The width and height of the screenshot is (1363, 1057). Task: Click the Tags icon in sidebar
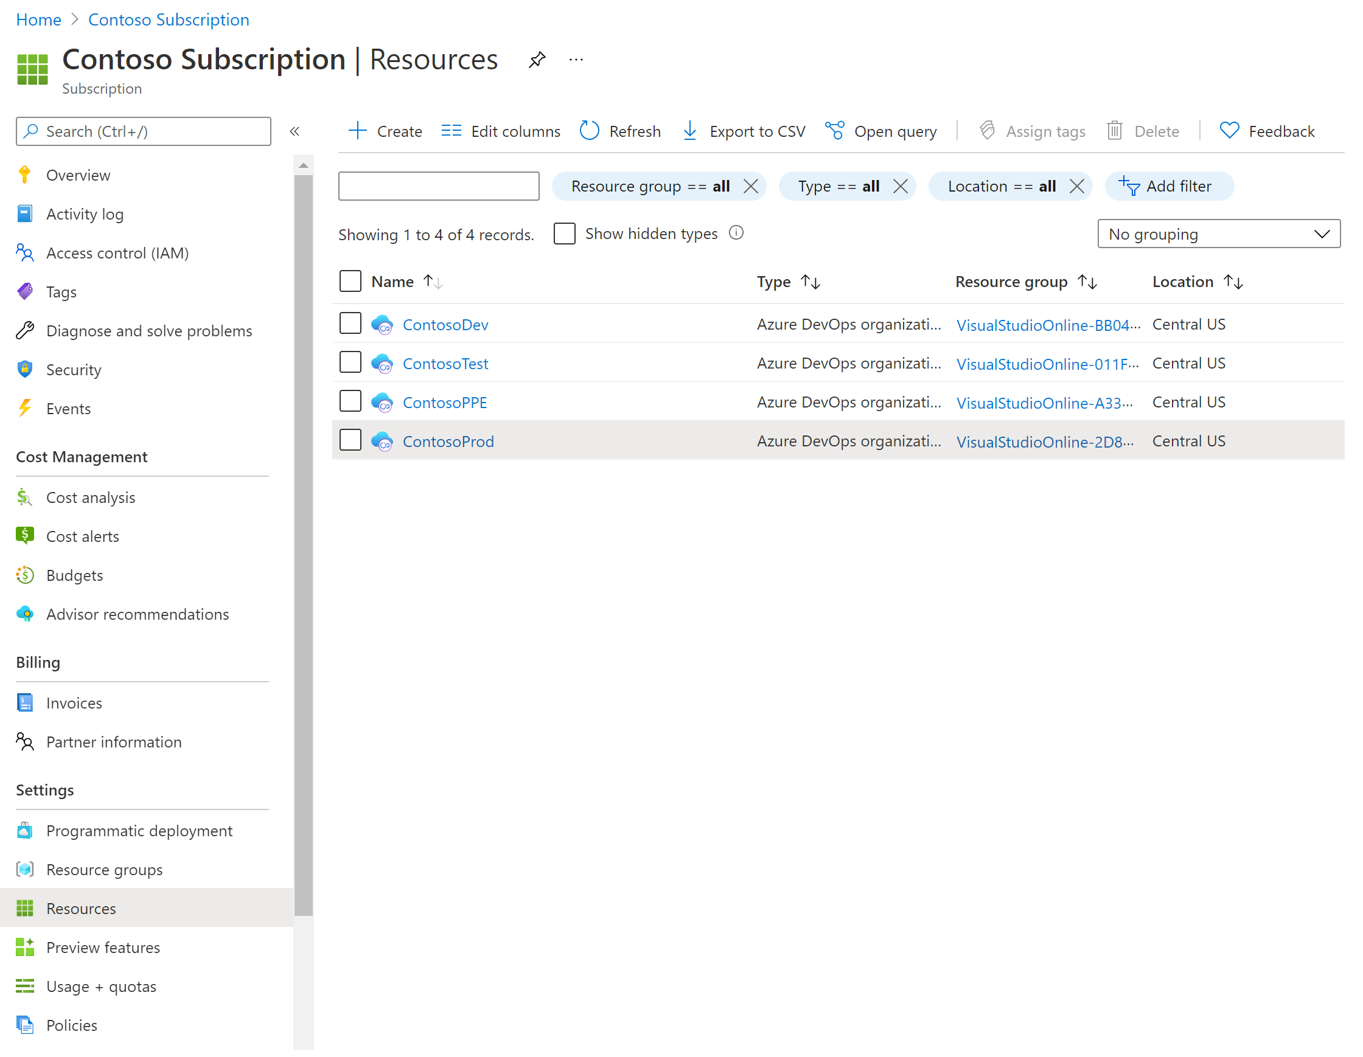tap(23, 292)
